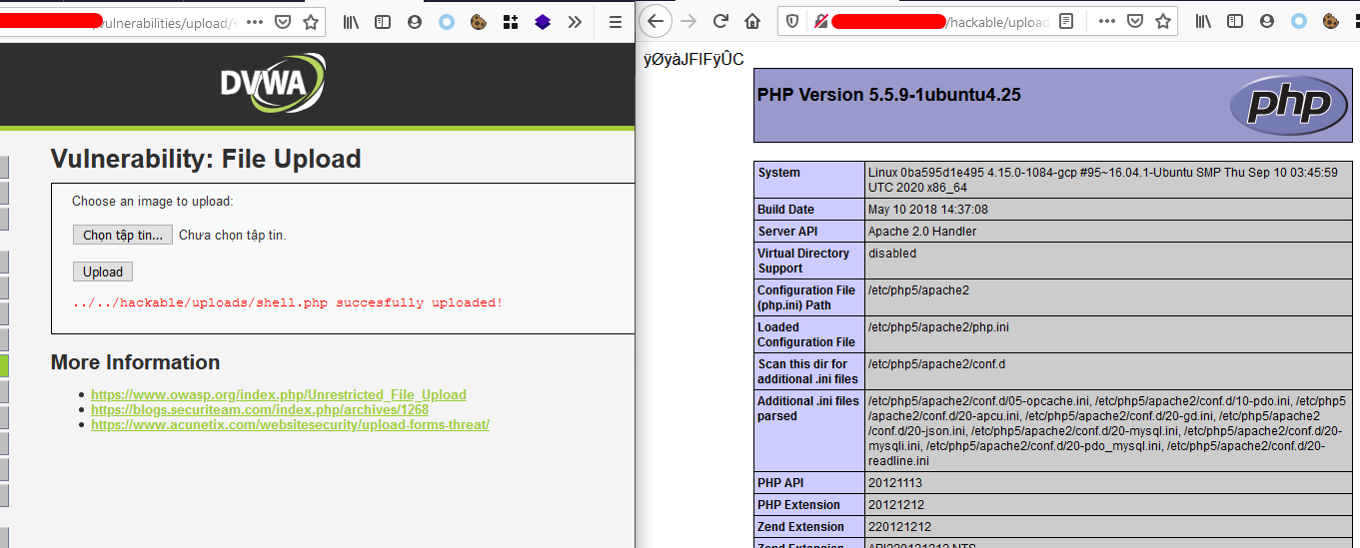Click purple layers extension icon
This screenshot has height=548, width=1360.
[x=542, y=21]
